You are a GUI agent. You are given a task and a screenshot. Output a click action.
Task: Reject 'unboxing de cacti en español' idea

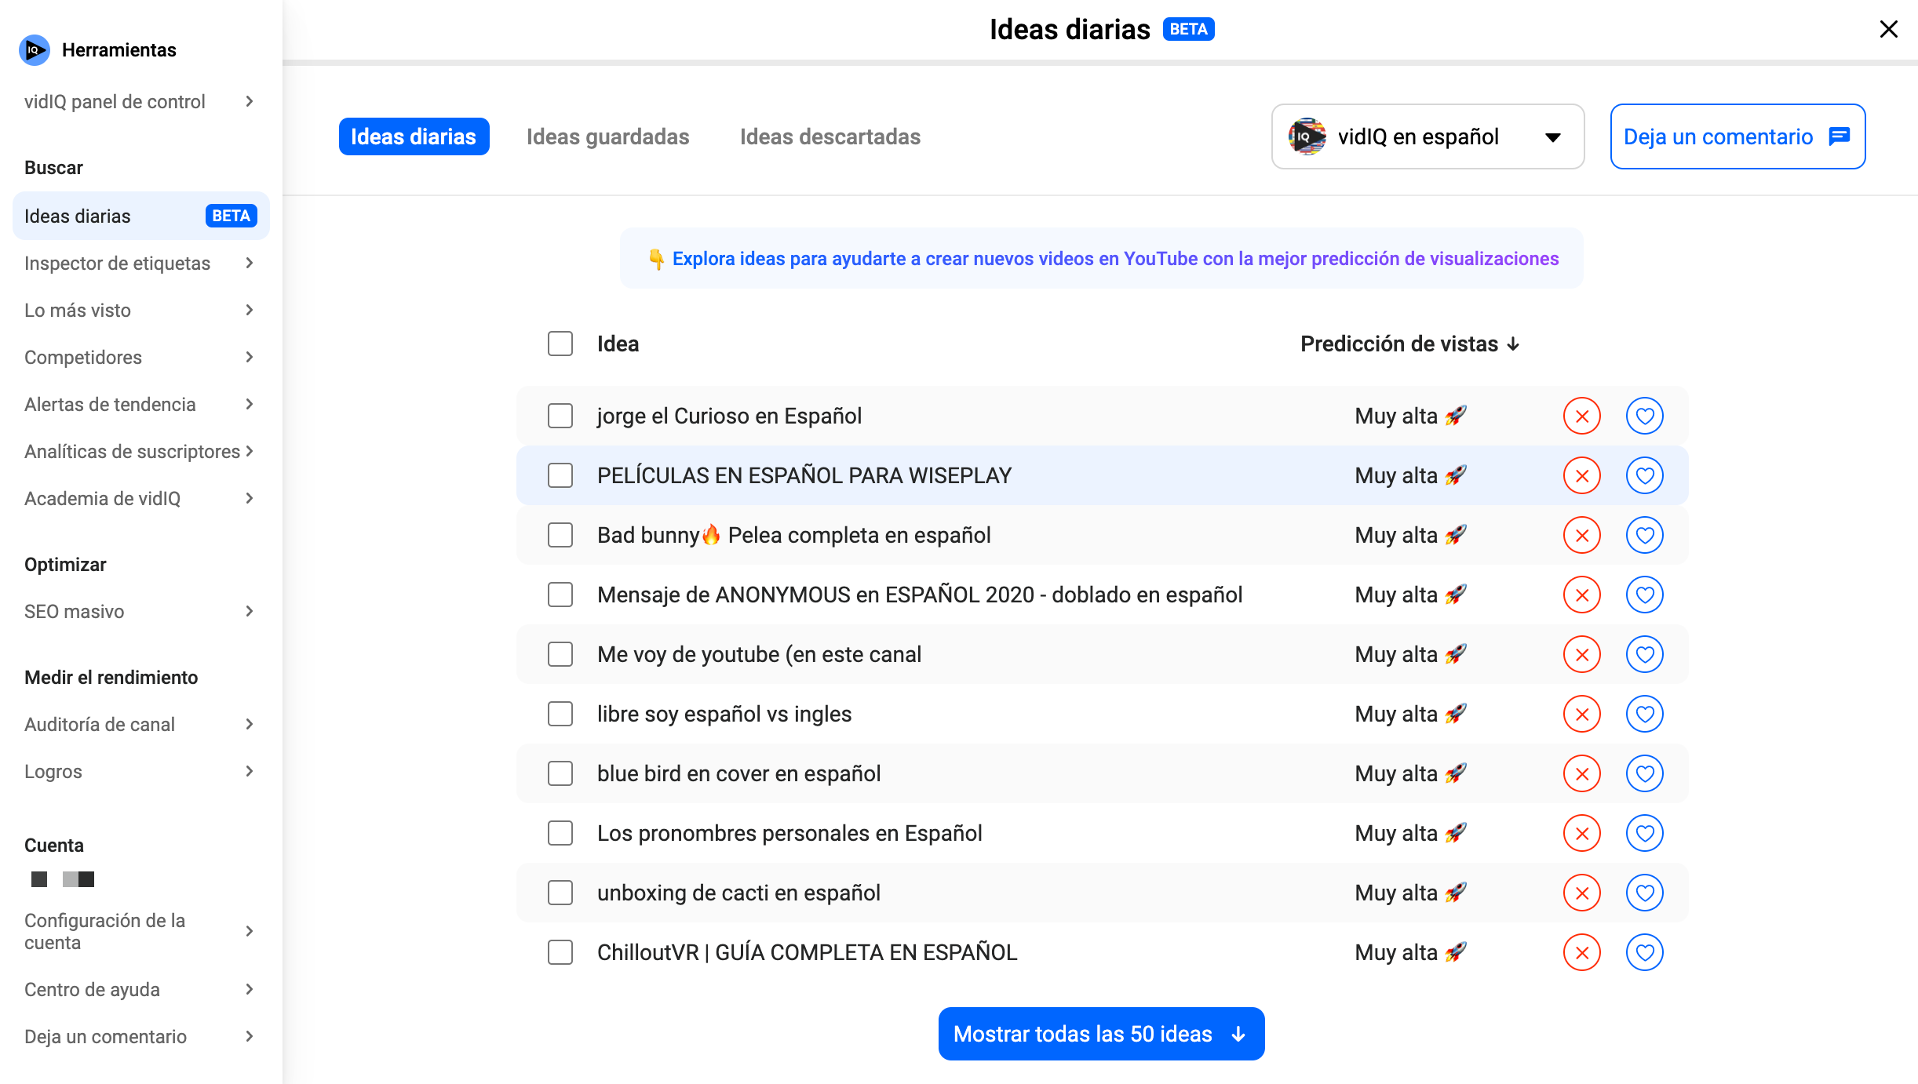(1581, 893)
